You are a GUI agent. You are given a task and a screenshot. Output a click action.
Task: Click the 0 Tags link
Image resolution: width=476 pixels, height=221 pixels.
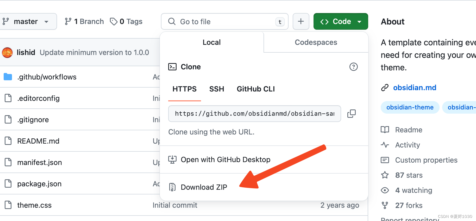(126, 21)
